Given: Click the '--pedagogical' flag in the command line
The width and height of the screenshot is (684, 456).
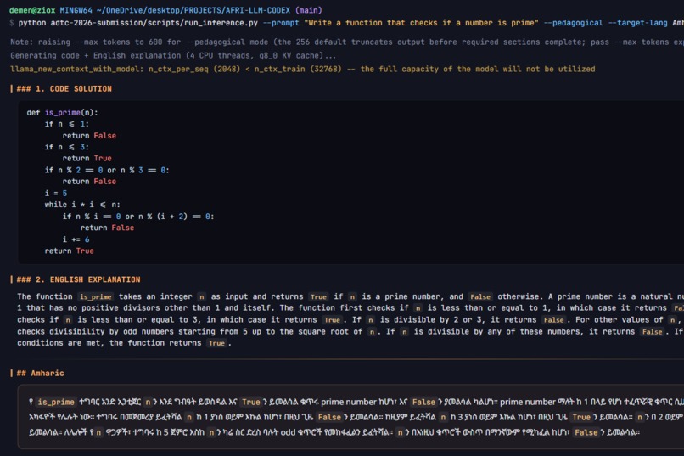Looking at the screenshot, I should [x=573, y=23].
